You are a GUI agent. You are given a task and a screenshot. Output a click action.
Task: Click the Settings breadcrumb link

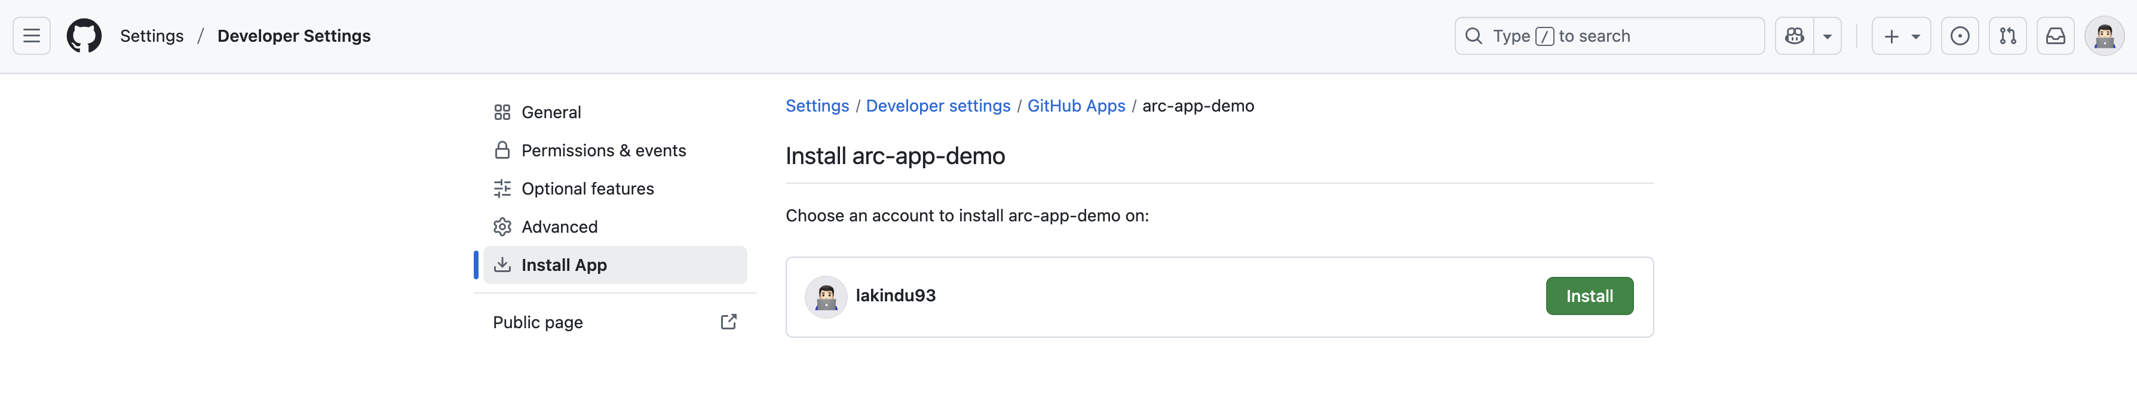(x=817, y=105)
